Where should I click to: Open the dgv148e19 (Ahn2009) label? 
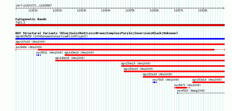pyautogui.click(x=70, y=58)
